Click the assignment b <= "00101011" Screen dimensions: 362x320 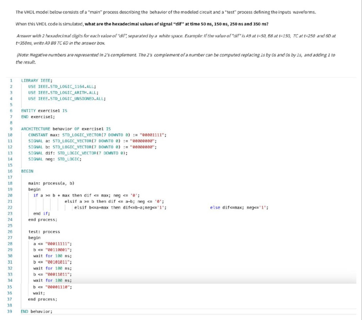click(x=53, y=262)
